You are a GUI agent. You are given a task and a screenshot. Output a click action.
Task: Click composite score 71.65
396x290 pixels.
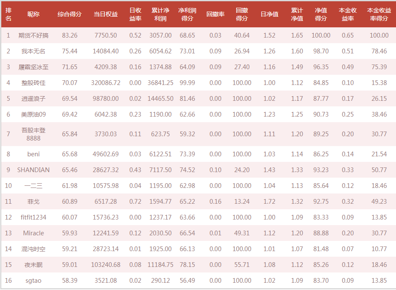click(x=70, y=67)
